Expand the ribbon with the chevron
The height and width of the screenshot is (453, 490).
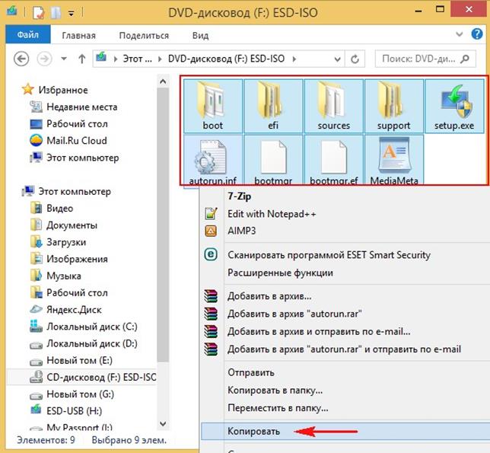pyautogui.click(x=460, y=34)
